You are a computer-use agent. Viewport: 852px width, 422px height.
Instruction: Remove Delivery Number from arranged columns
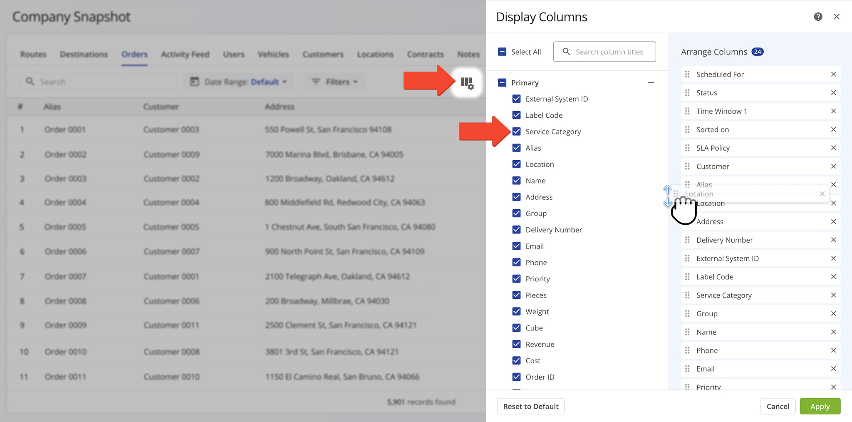(x=833, y=240)
